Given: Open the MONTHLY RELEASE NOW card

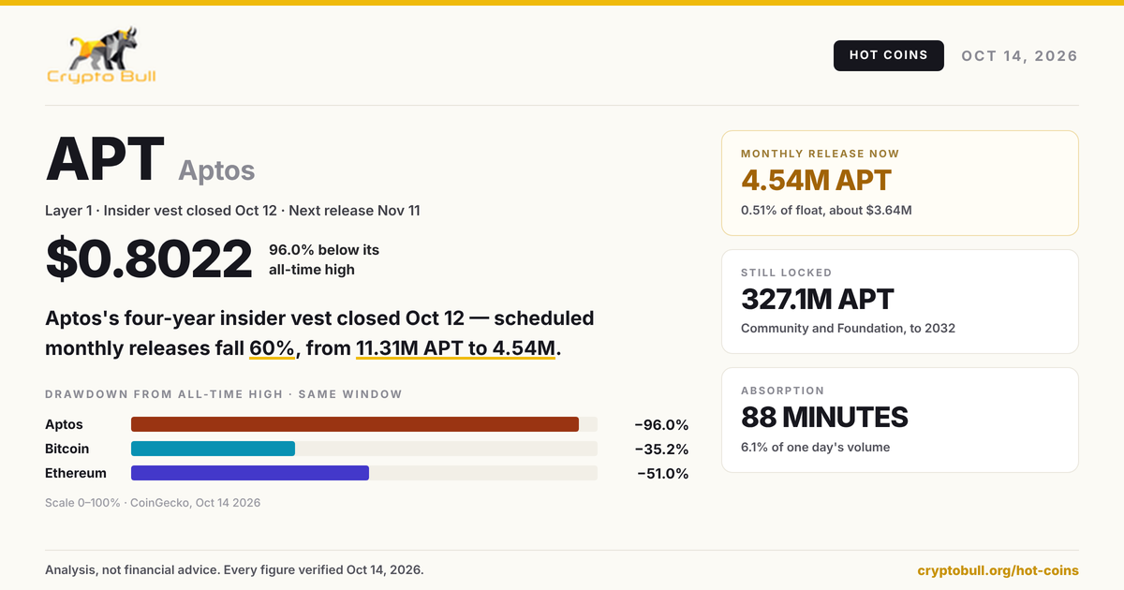Looking at the screenshot, I should click(x=900, y=183).
